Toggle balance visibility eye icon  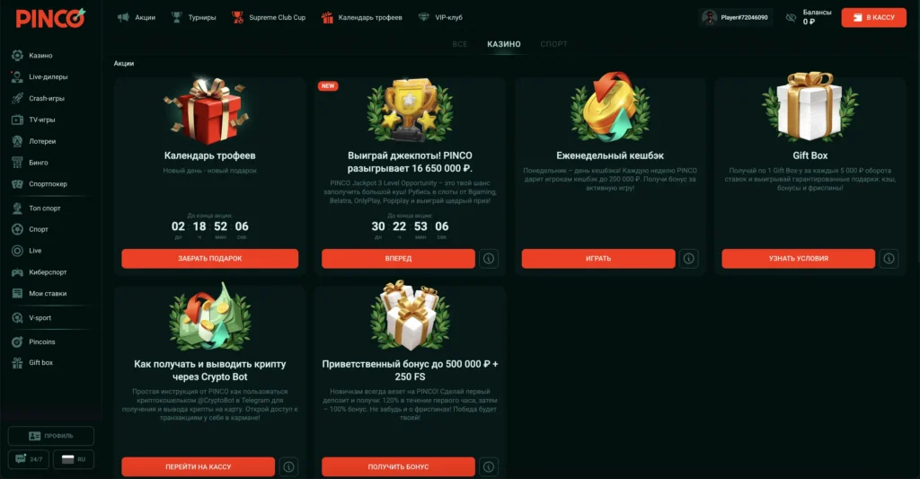(x=791, y=18)
